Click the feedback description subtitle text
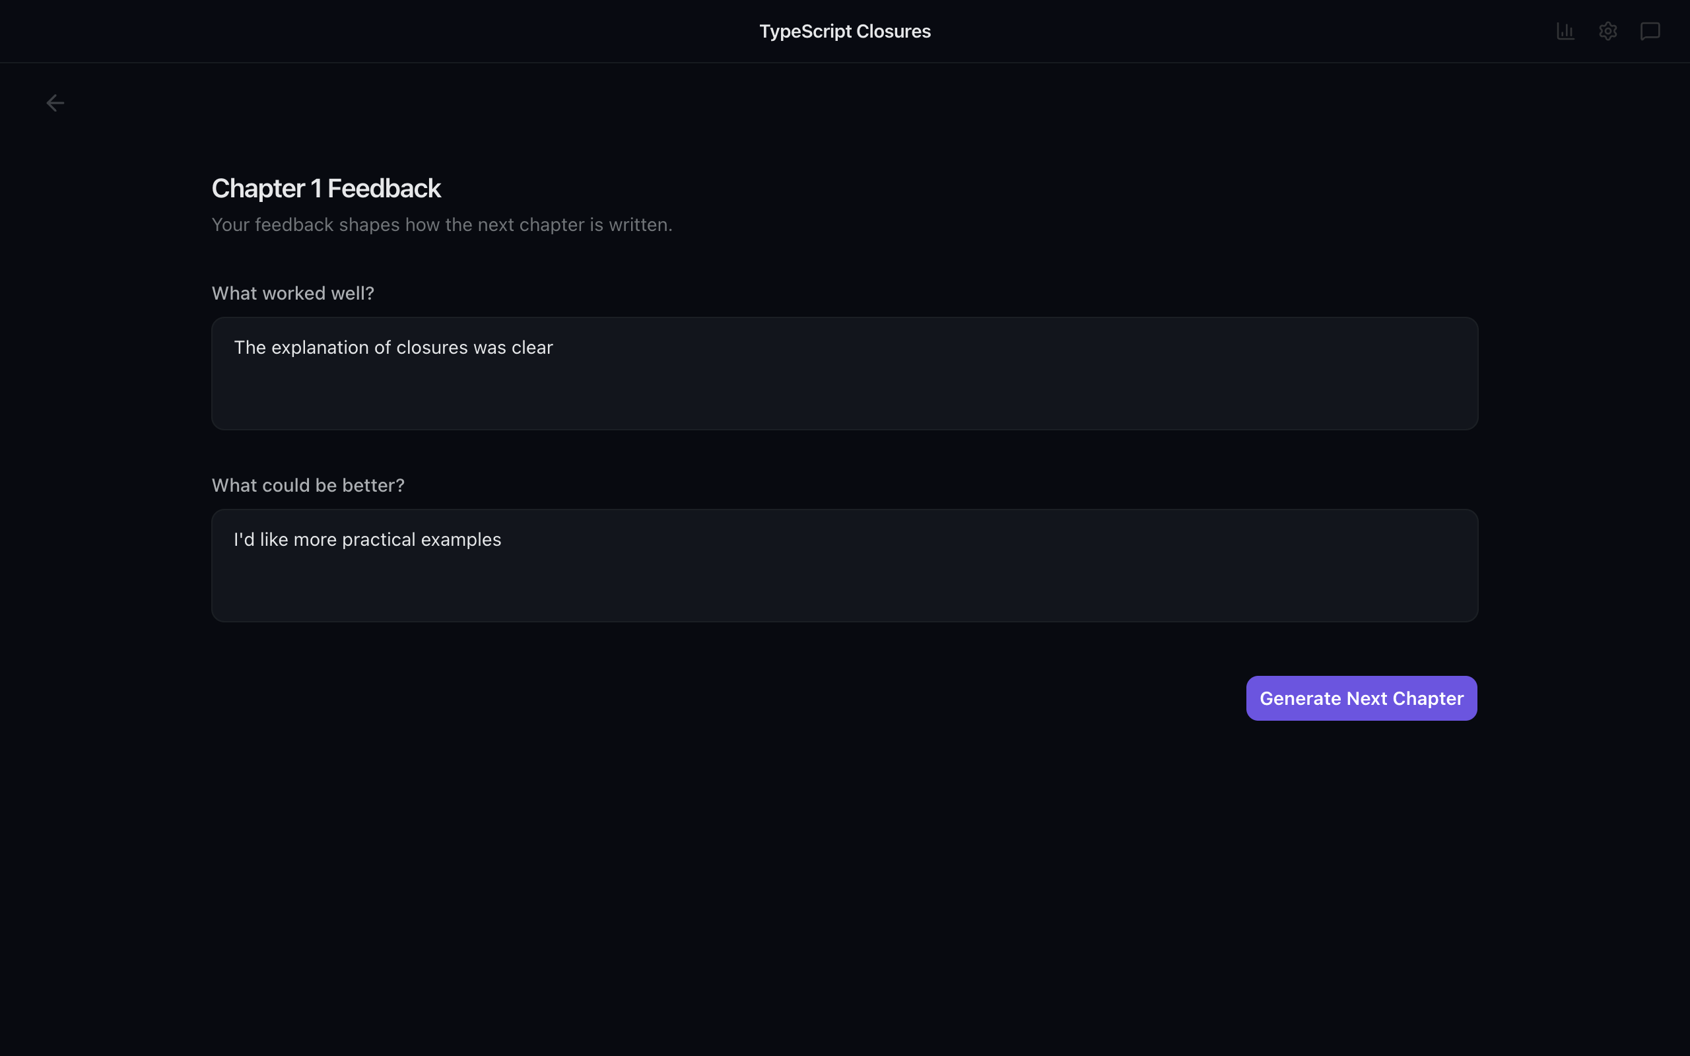This screenshot has height=1056, width=1690. click(x=442, y=224)
